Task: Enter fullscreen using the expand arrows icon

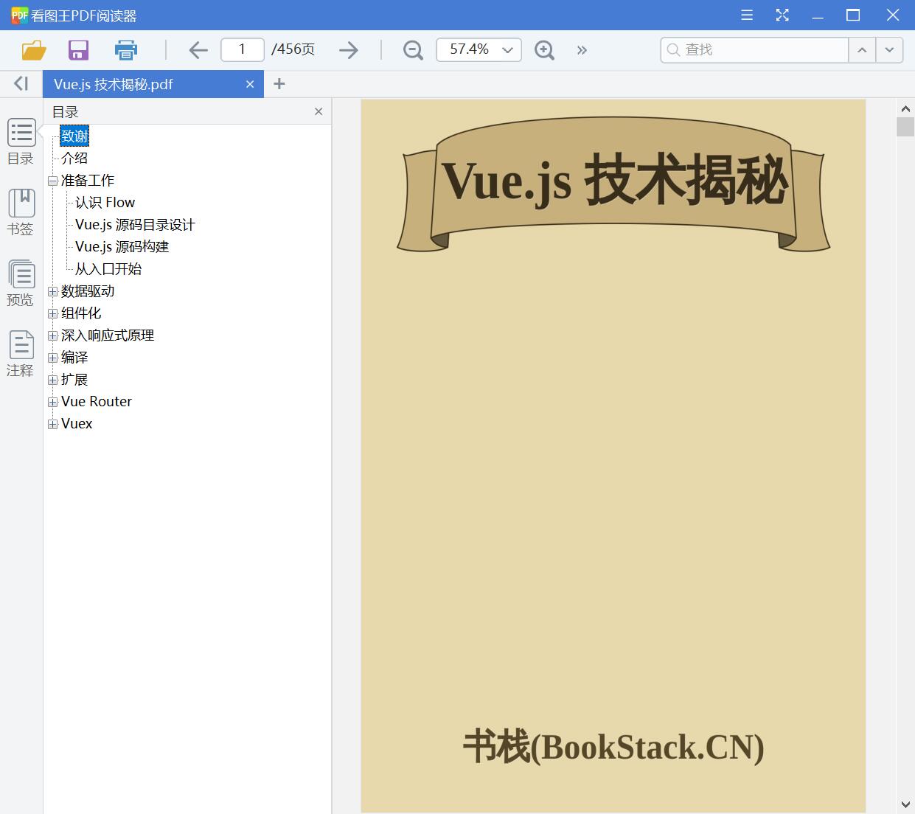Action: click(782, 15)
